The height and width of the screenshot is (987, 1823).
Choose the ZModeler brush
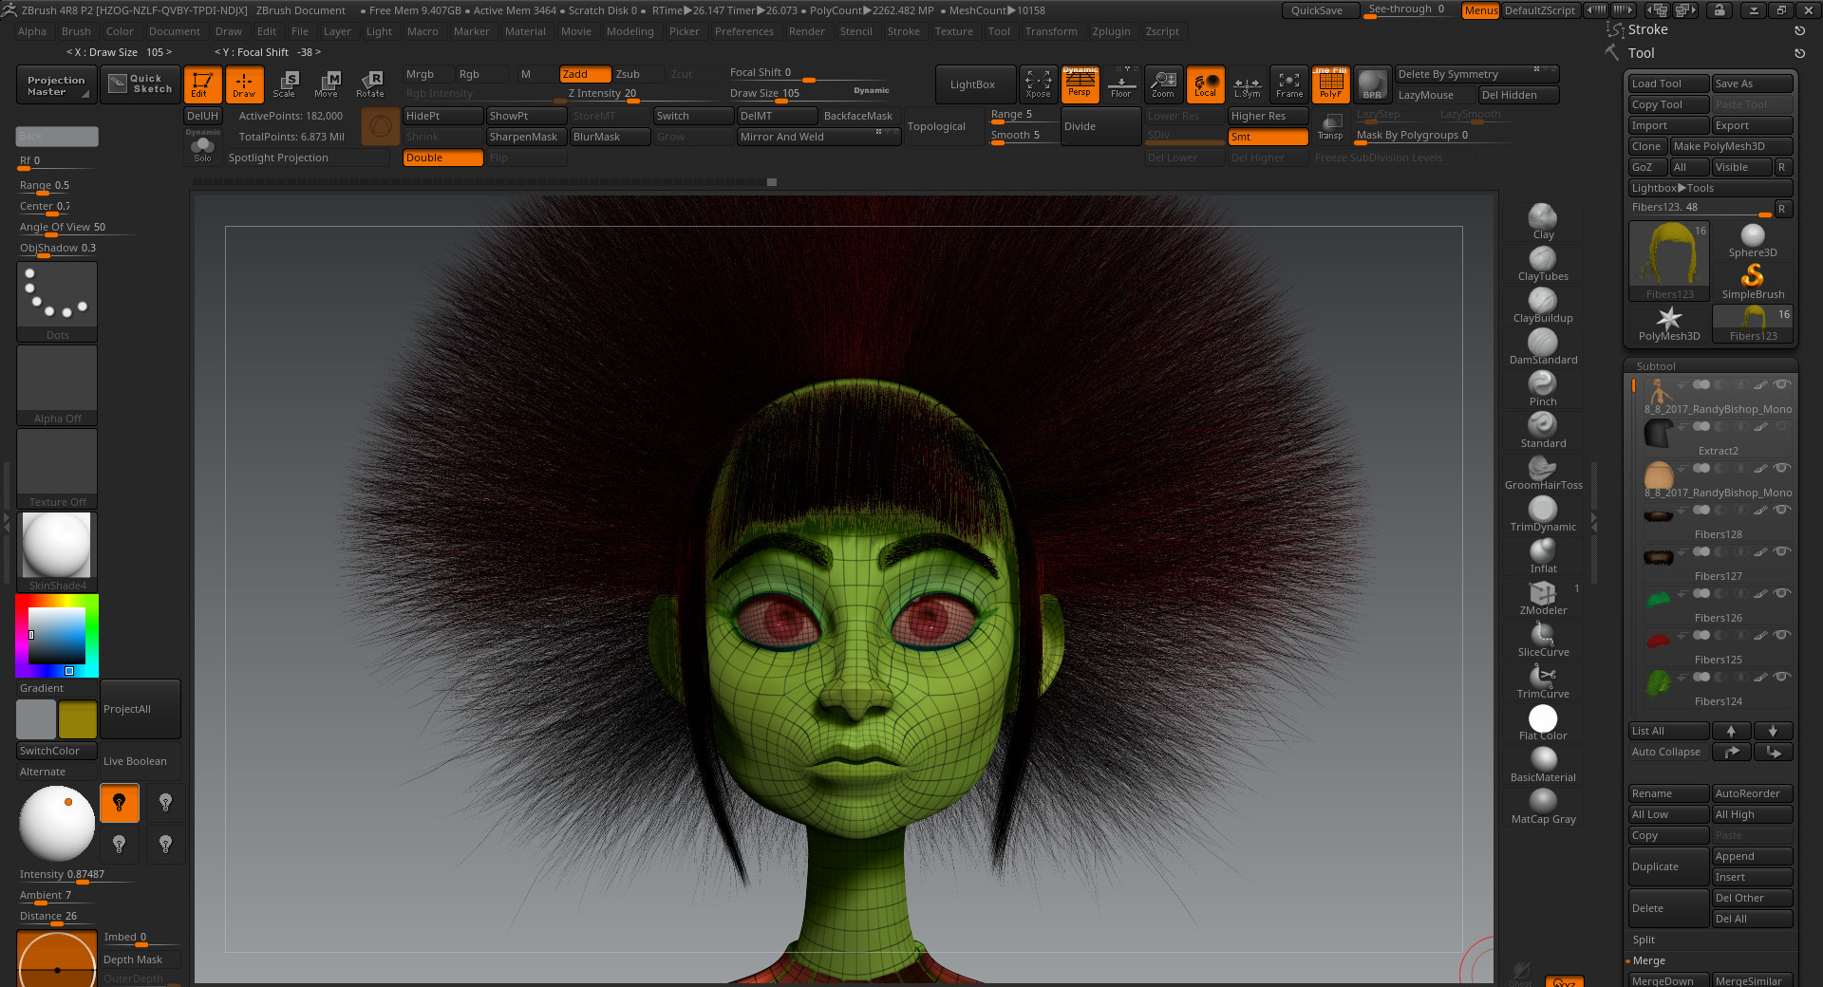[x=1542, y=594]
